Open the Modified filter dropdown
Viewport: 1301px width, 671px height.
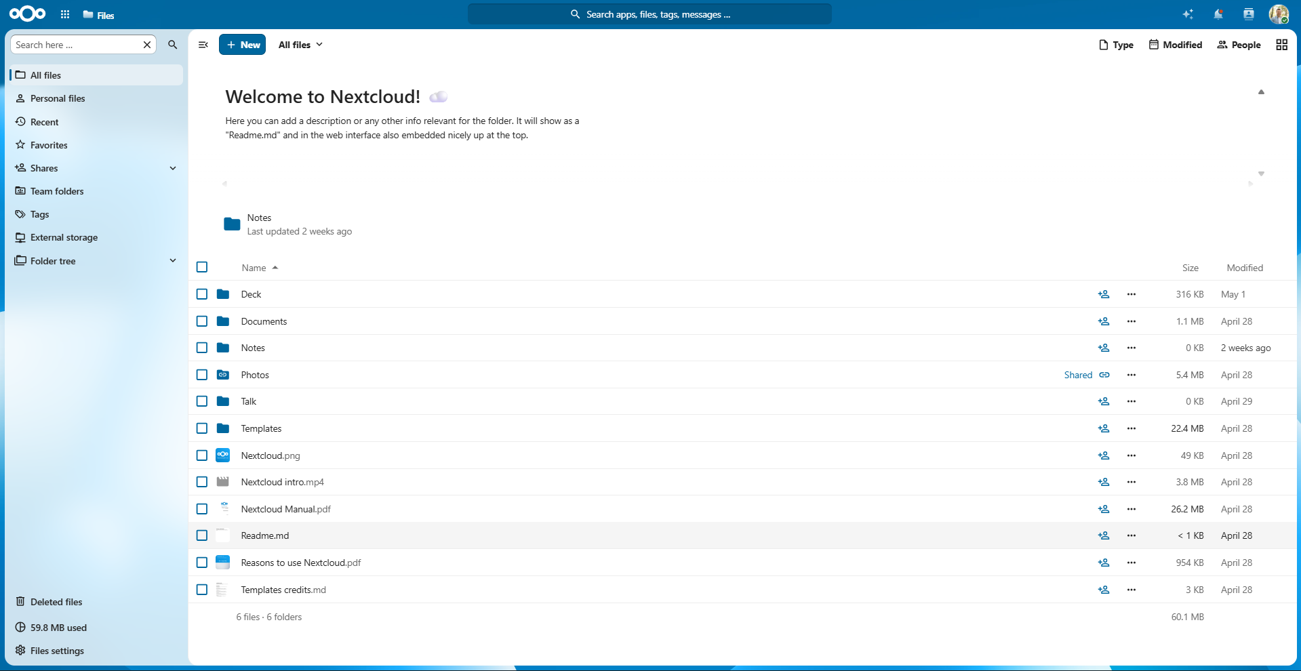point(1176,45)
